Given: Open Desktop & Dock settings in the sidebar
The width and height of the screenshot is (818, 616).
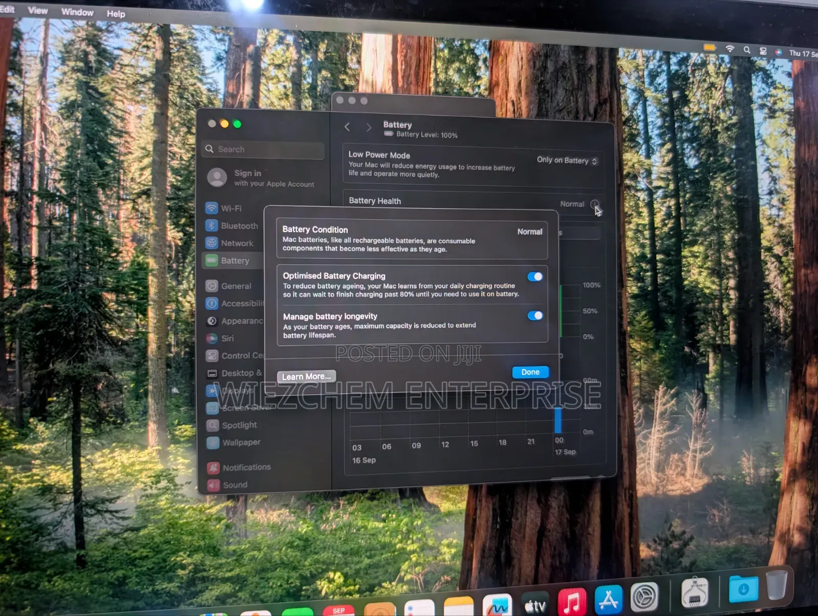Looking at the screenshot, I should (234, 373).
